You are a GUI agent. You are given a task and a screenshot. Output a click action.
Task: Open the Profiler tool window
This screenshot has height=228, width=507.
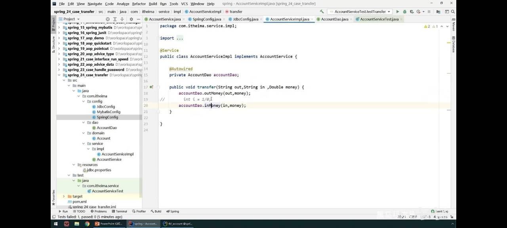tap(139, 211)
